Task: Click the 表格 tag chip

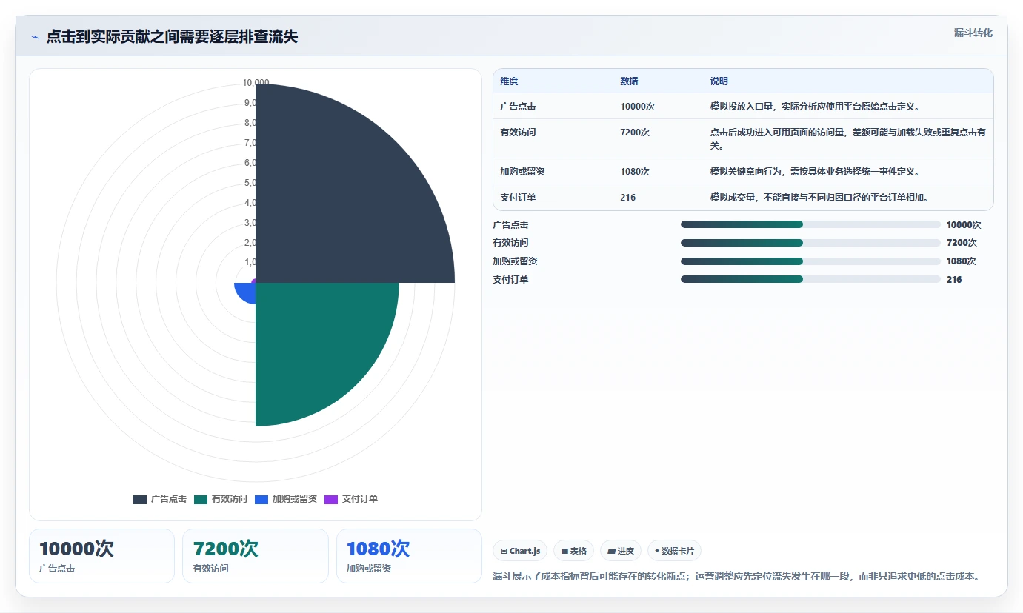Action: point(573,551)
